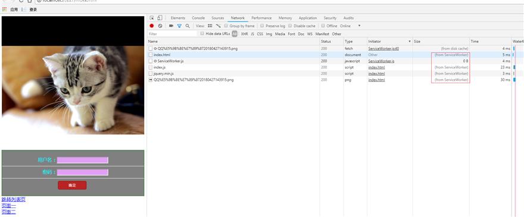Open the Memory tab
Image resolution: width=524 pixels, height=217 pixels.
pos(285,18)
